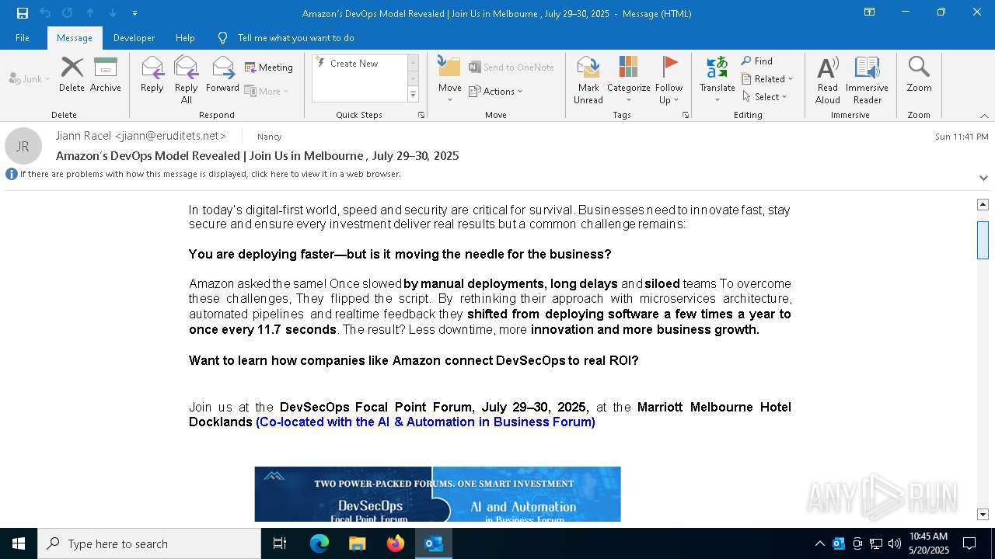Forward this email
Screen dimensions: 995x559
coord(222,75)
